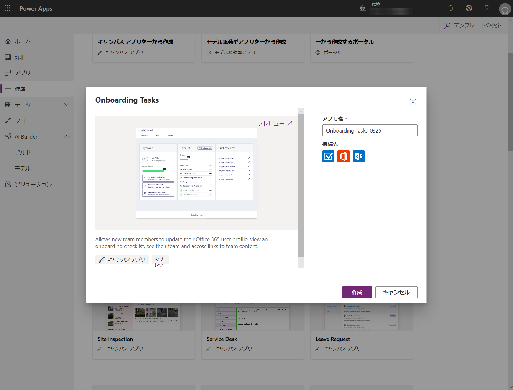
Task: Click the Power Apps title
Action: pyautogui.click(x=36, y=8)
